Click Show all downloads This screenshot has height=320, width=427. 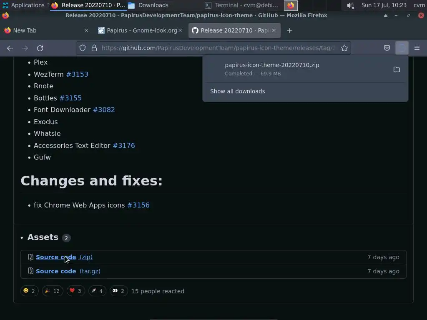(x=237, y=91)
